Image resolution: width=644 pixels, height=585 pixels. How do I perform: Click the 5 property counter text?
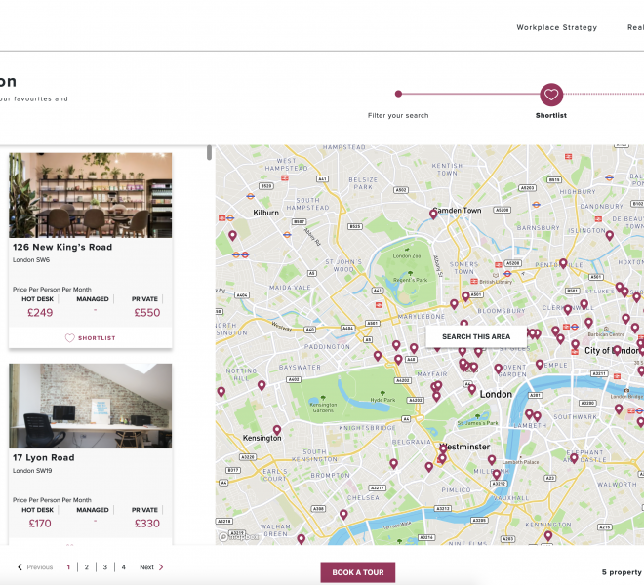coord(623,572)
